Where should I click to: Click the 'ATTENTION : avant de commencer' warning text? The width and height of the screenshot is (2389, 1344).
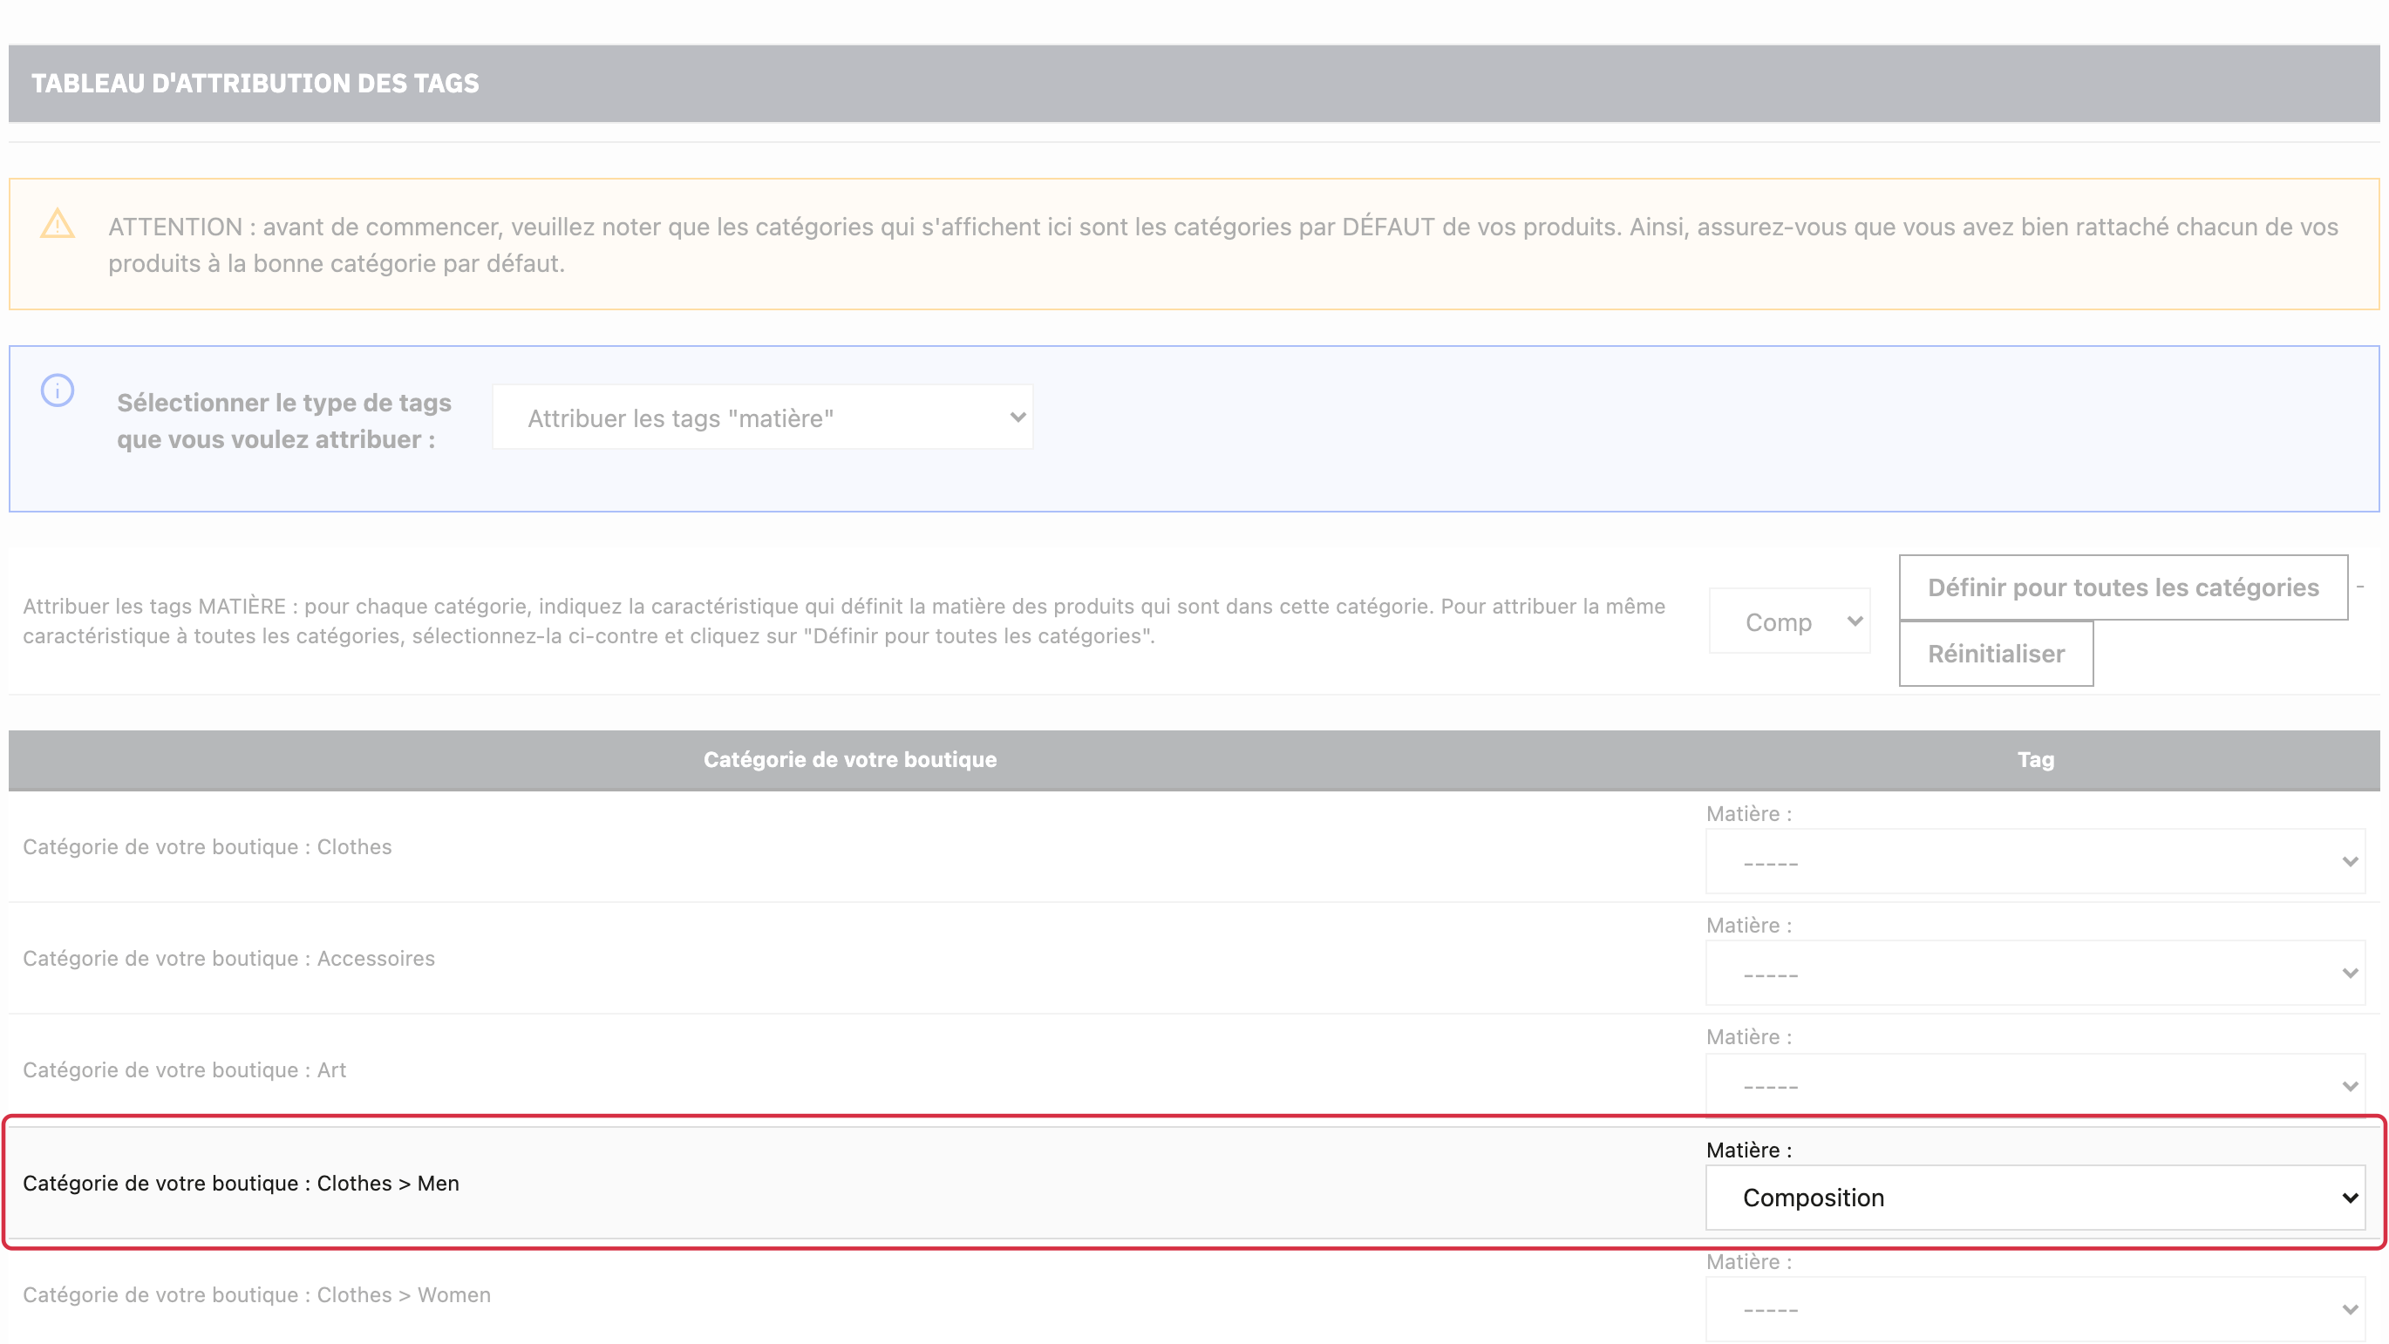click(1222, 245)
